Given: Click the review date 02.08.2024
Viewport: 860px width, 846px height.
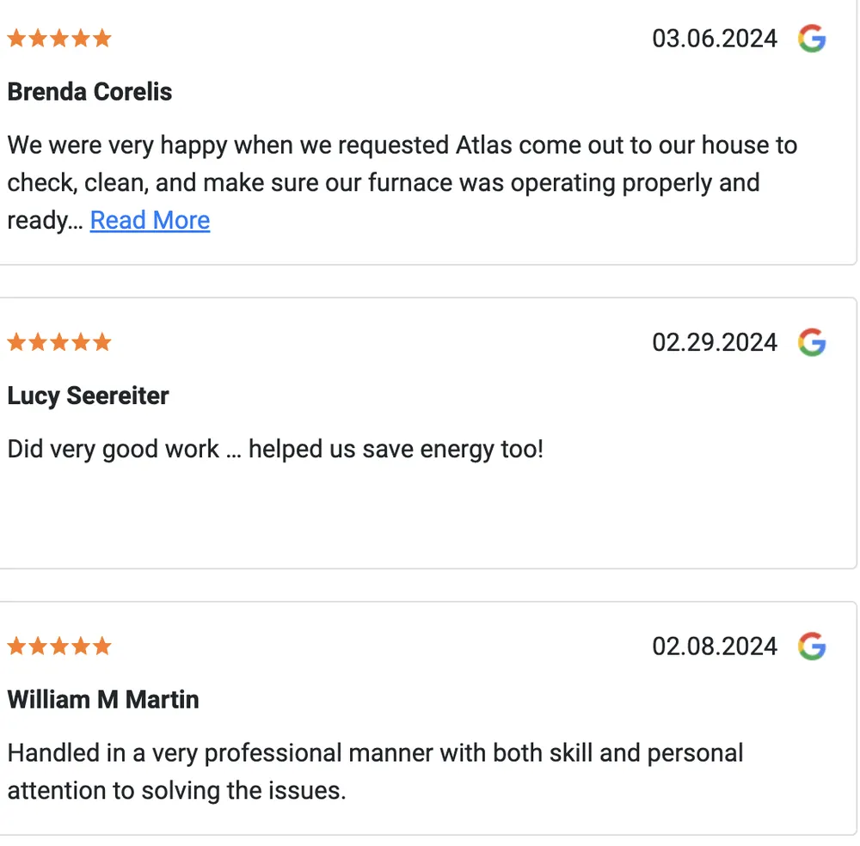Looking at the screenshot, I should tap(715, 646).
